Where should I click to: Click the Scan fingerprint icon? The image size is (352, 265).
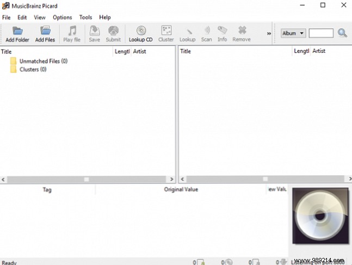pos(207,31)
